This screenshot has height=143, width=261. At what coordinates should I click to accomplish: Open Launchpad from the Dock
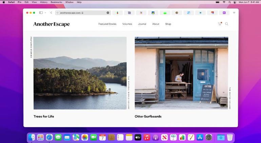[x=40, y=137]
